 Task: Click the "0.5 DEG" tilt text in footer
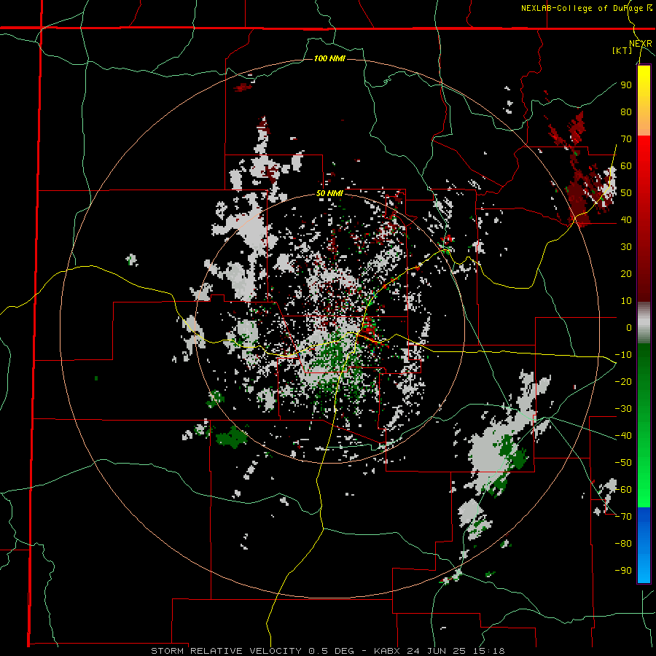tap(332, 651)
